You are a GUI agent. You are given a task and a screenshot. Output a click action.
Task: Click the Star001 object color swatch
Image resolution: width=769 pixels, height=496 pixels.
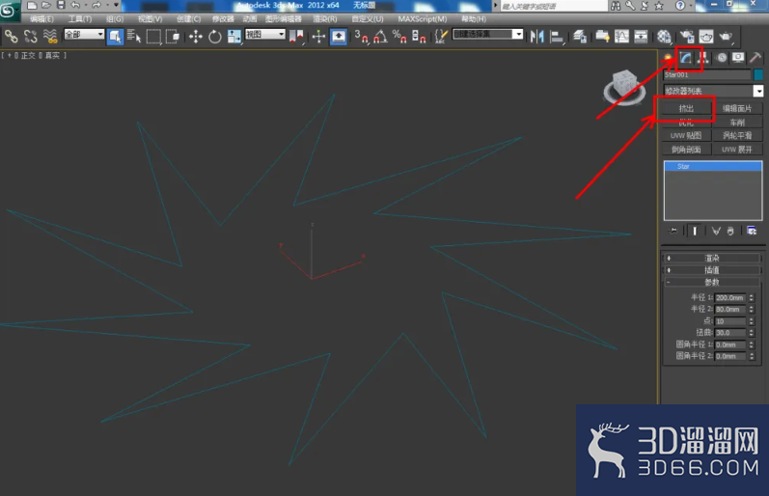tap(758, 74)
